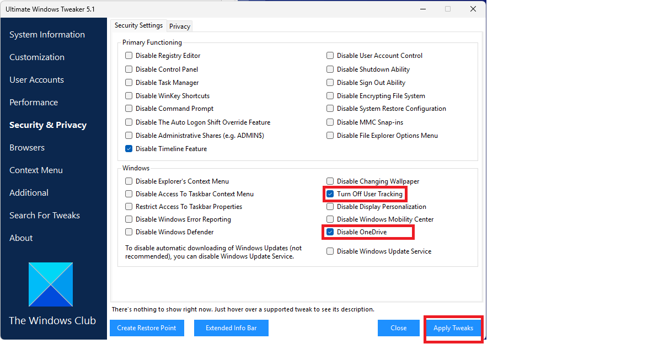This screenshot has height=344, width=664.
Task: Toggle the Disable OneDrive checkbox
Action: (330, 232)
